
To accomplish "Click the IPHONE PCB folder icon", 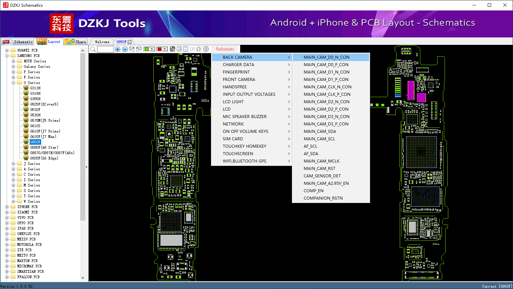I will pos(13,207).
